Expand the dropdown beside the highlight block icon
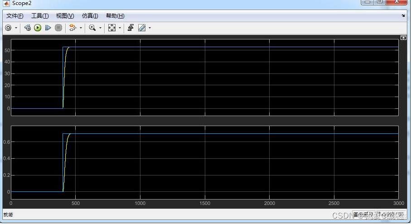The width and height of the screenshot is (411, 224). tap(81, 28)
